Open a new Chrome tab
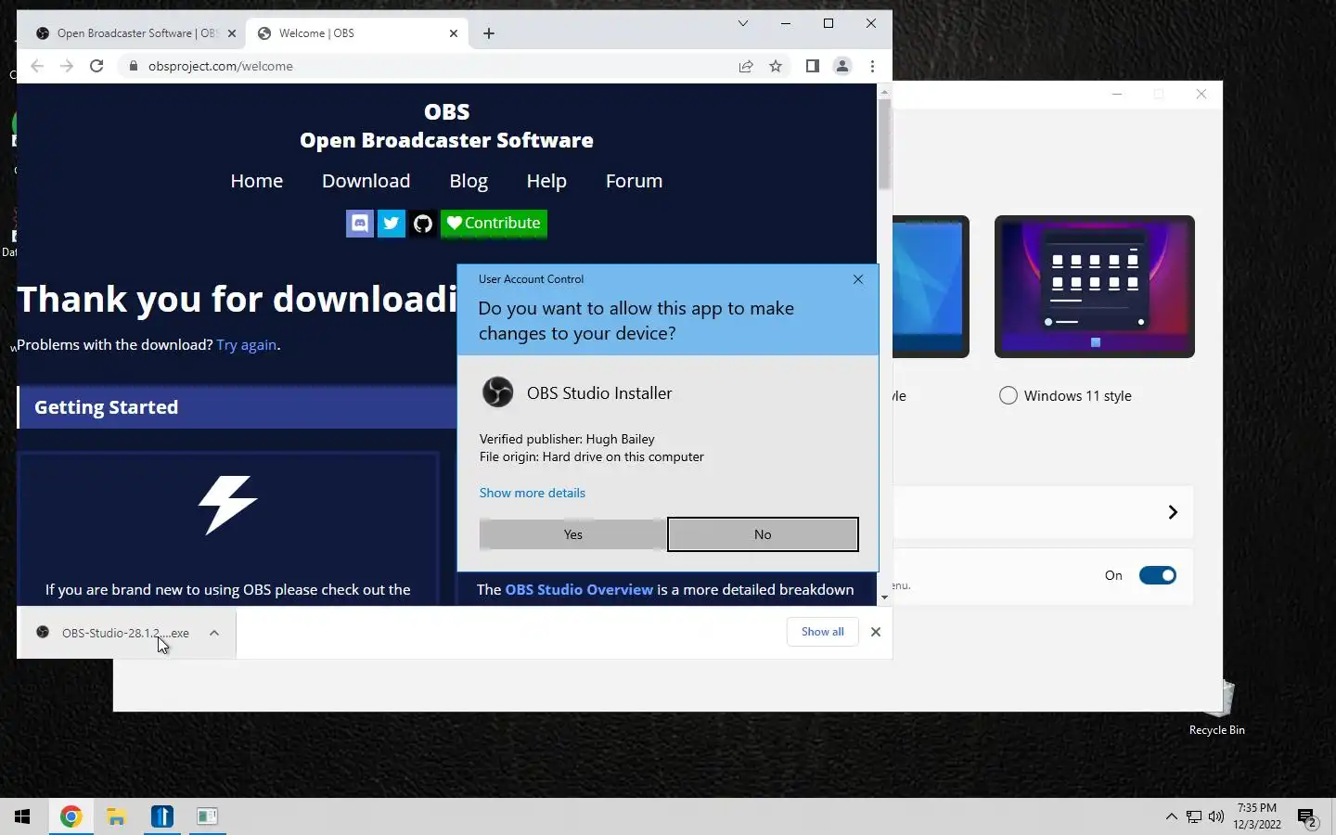The image size is (1336, 835). click(x=489, y=33)
